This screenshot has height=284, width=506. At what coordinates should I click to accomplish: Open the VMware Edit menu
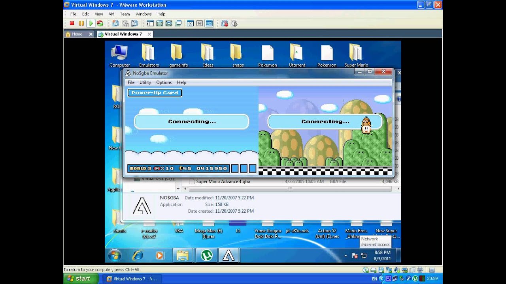(x=85, y=14)
